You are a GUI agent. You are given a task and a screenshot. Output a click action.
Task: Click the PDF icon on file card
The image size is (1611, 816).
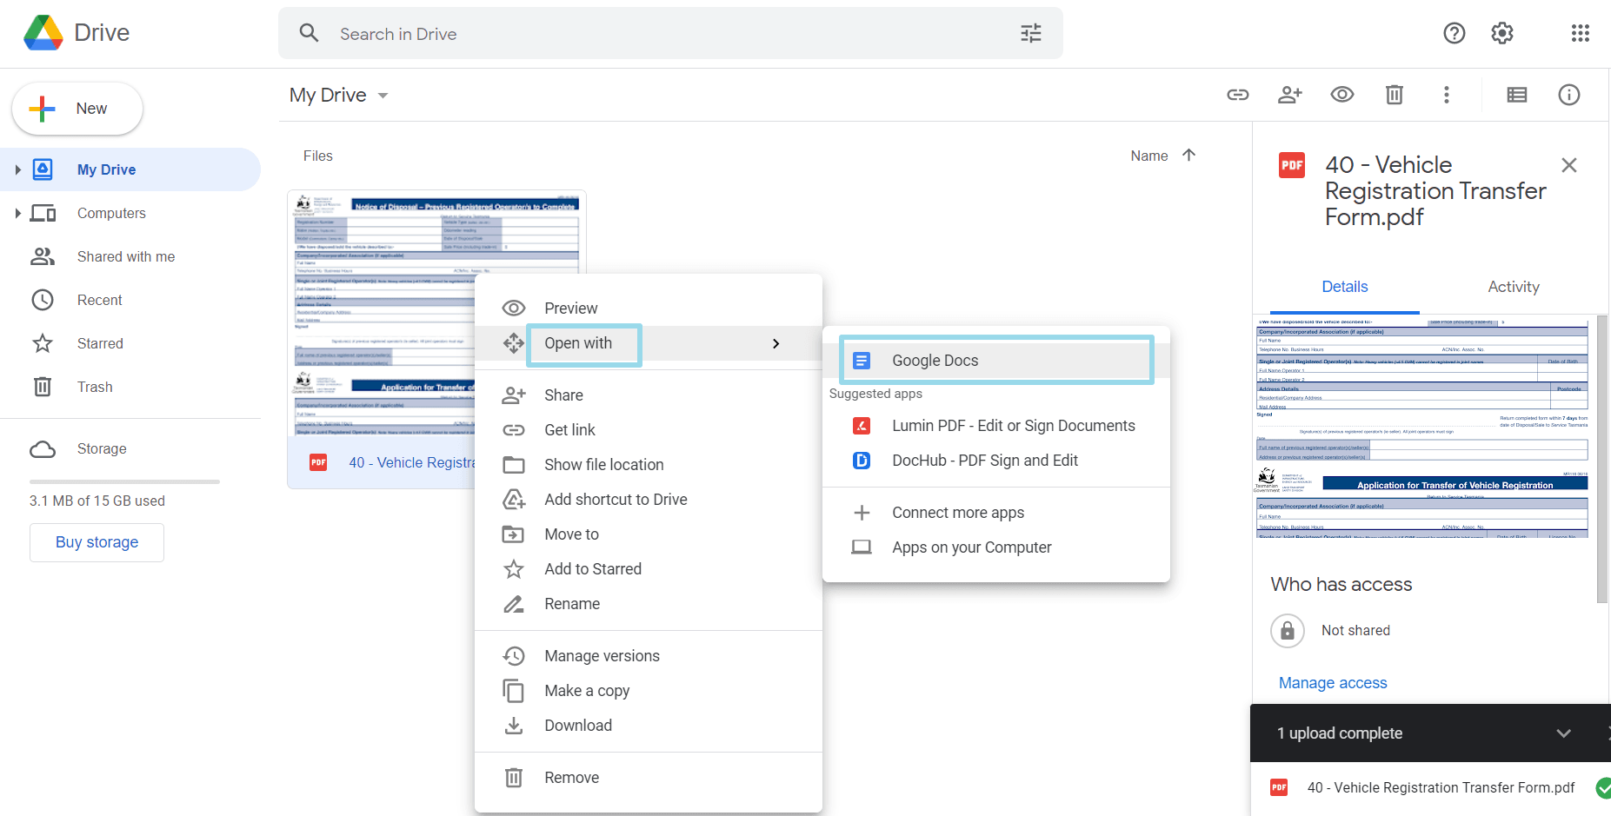point(318,462)
